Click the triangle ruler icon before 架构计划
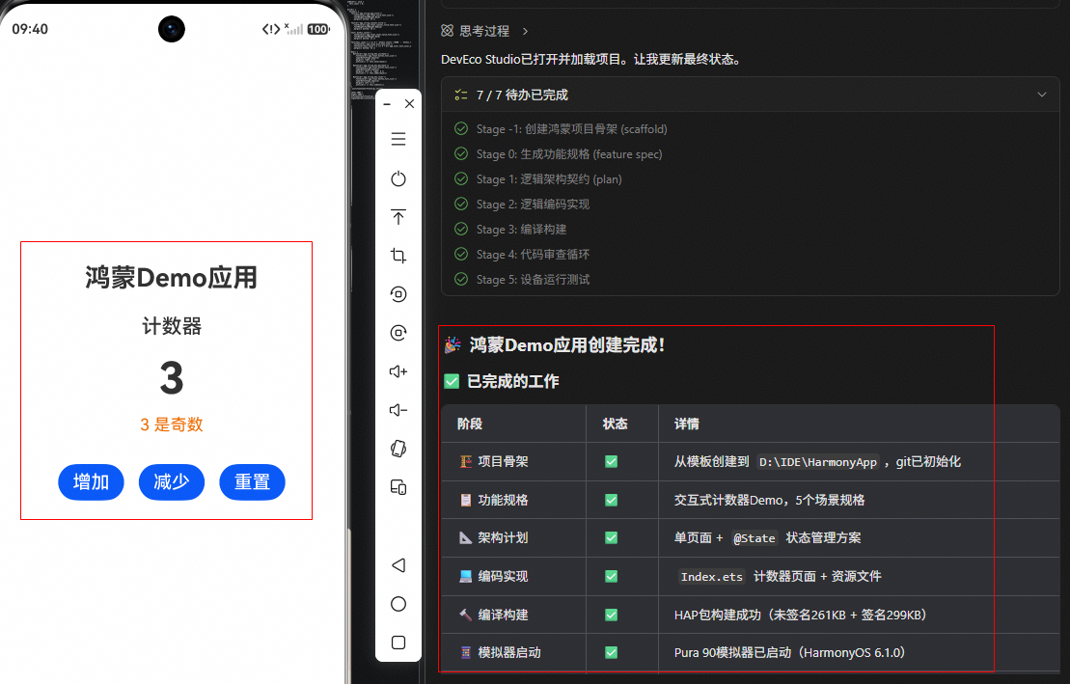This screenshot has width=1070, height=684. [x=465, y=538]
